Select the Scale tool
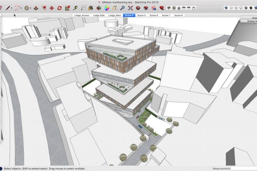Image resolution: width=257 pixels, height=171 pixels. [67, 8]
